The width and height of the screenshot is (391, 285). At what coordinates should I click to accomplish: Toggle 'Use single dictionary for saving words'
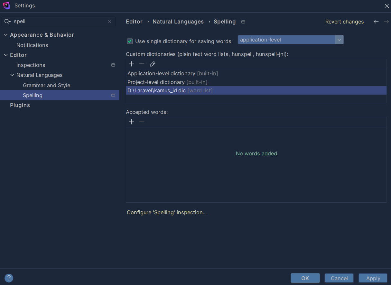pyautogui.click(x=130, y=41)
